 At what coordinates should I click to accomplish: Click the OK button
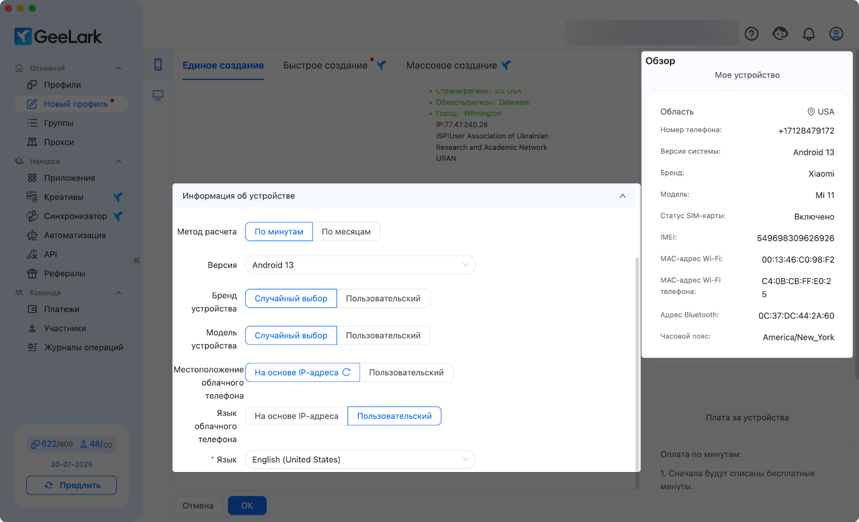(247, 505)
